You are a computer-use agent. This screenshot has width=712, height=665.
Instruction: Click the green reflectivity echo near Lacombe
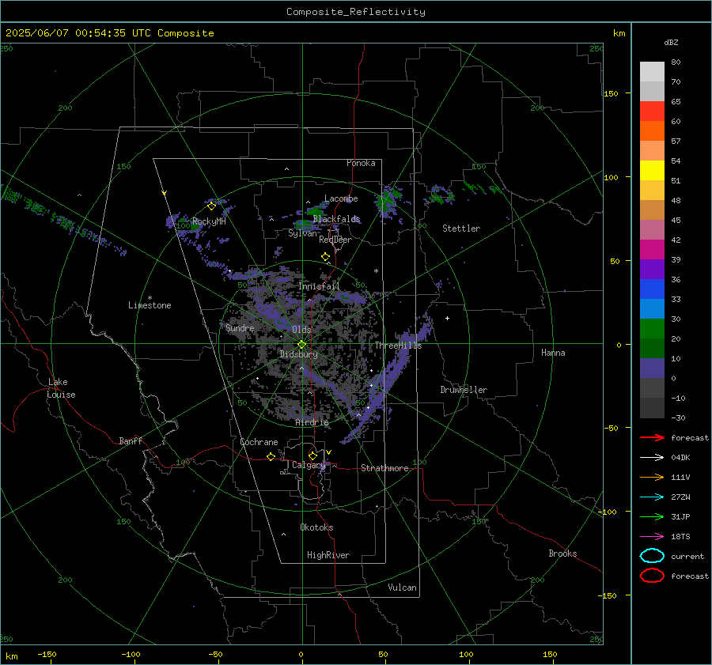[x=315, y=210]
